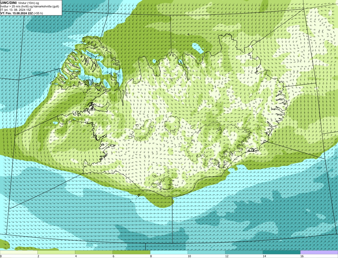Click the pale yellow 0–2 legend swatch
338x258 pixels.
pyautogui.click(x=19, y=252)
